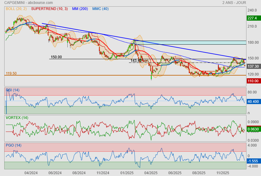Click the 08/2025 date on the time axis
Image resolution: width=261 pixels, height=176 pixels.
click(199, 173)
